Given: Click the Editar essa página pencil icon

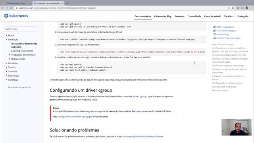Looking at the screenshot, I should [214, 27].
